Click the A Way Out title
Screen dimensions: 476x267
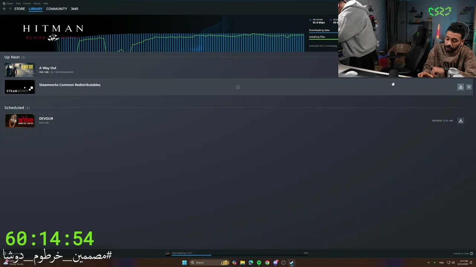coord(48,68)
